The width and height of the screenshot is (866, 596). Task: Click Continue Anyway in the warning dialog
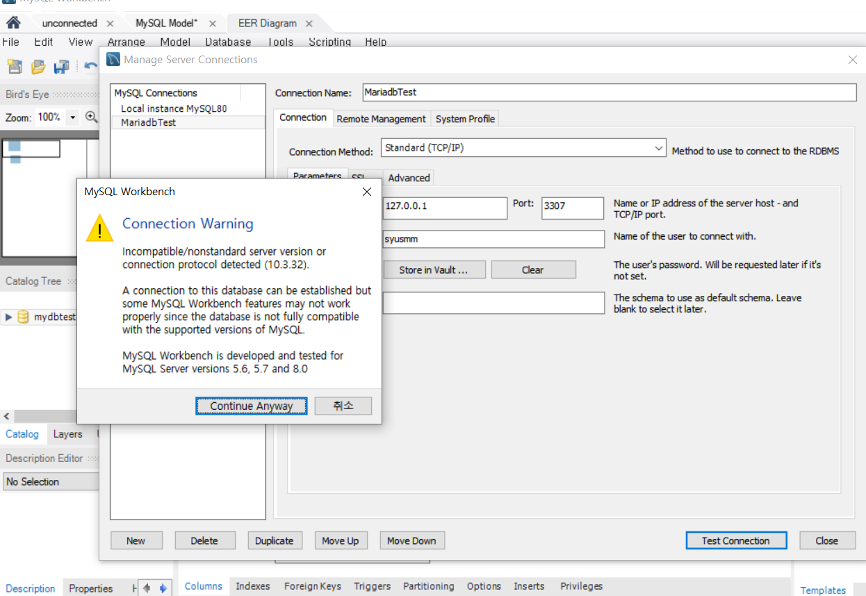[x=252, y=406]
